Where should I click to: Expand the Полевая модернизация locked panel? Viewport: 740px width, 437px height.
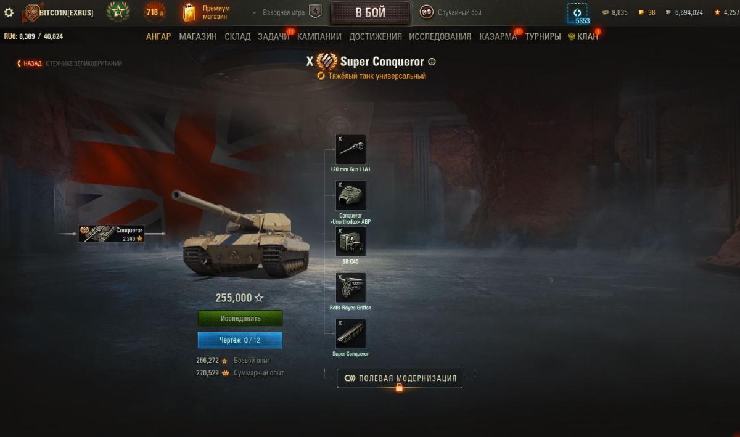pyautogui.click(x=400, y=378)
